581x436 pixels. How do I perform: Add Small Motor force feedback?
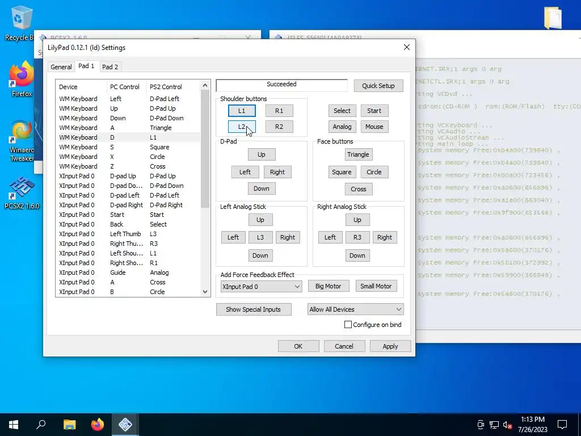click(x=376, y=286)
